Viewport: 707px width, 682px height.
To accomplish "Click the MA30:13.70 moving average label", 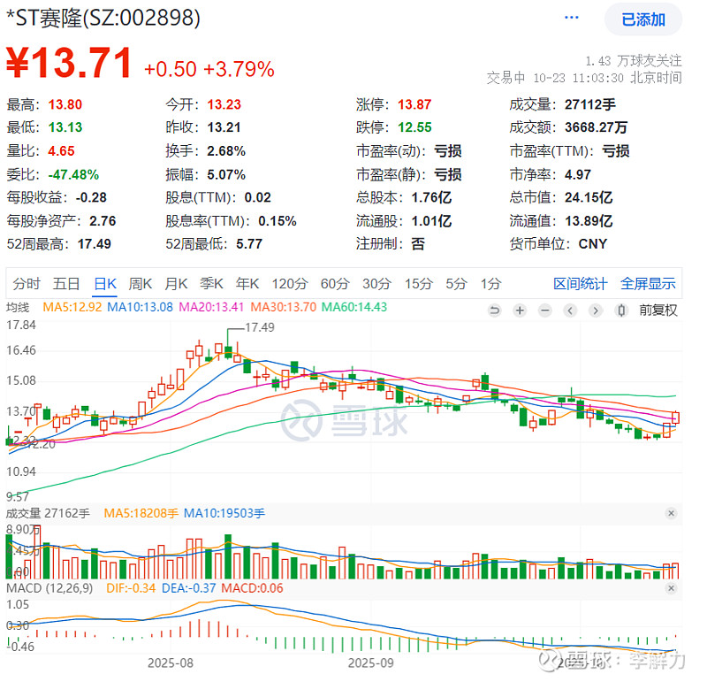I will pos(283,307).
